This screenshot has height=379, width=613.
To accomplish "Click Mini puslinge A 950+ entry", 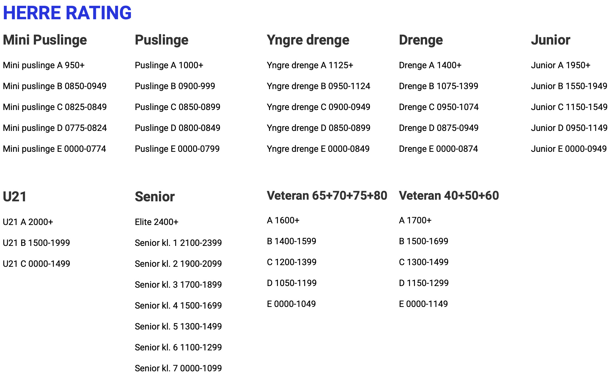I will [x=44, y=65].
